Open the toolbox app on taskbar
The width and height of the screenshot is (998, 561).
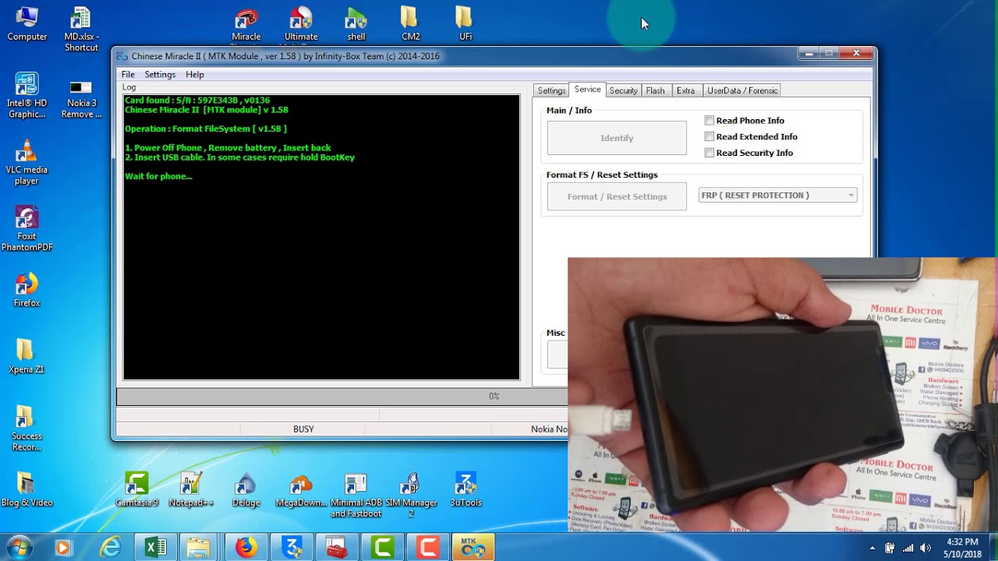tap(337, 548)
